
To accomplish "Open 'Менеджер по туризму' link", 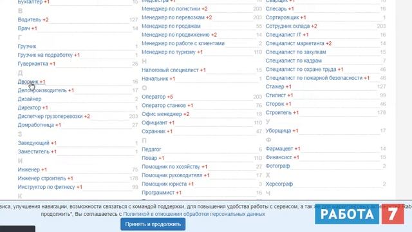I will (169, 52).
